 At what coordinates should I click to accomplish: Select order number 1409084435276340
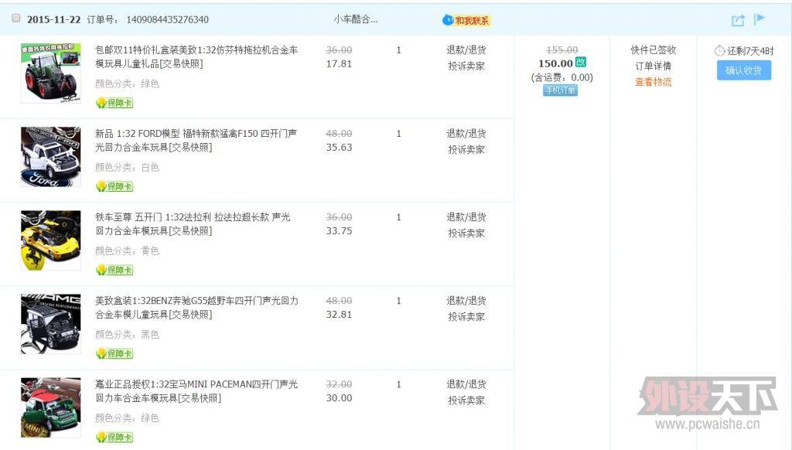pyautogui.click(x=167, y=19)
